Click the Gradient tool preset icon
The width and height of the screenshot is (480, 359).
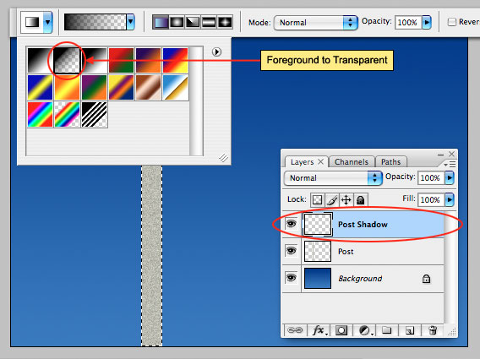(x=32, y=22)
